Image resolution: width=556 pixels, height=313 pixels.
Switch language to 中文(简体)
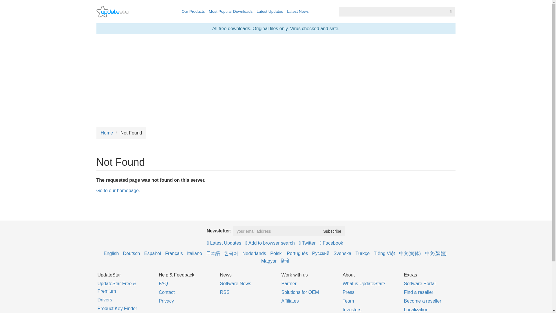pos(410,254)
